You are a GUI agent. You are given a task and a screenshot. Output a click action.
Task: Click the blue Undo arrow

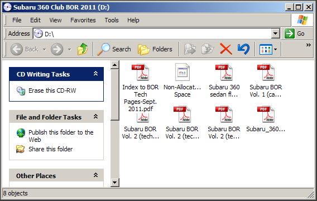[244, 49]
